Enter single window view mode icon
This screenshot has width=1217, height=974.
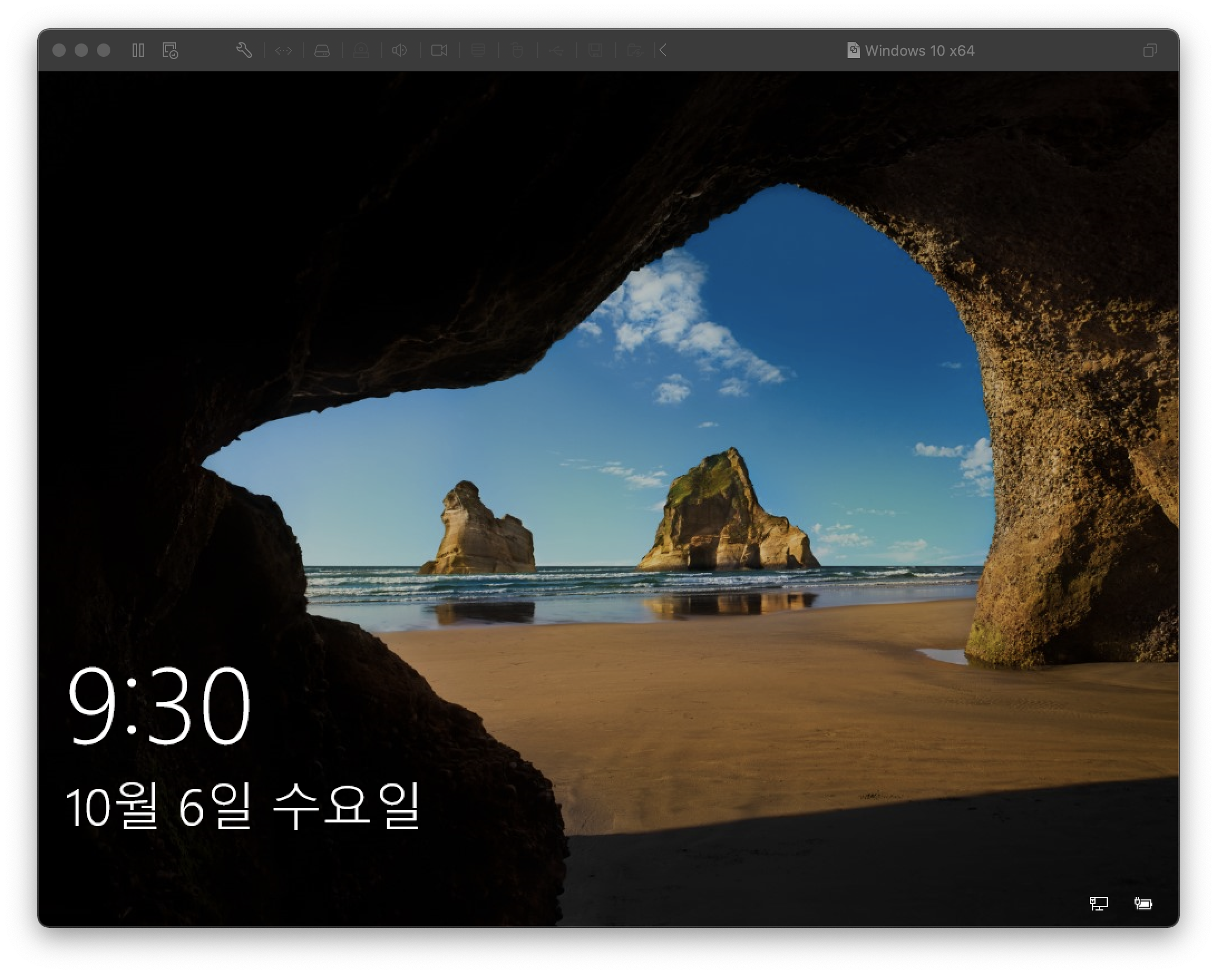tap(1150, 51)
